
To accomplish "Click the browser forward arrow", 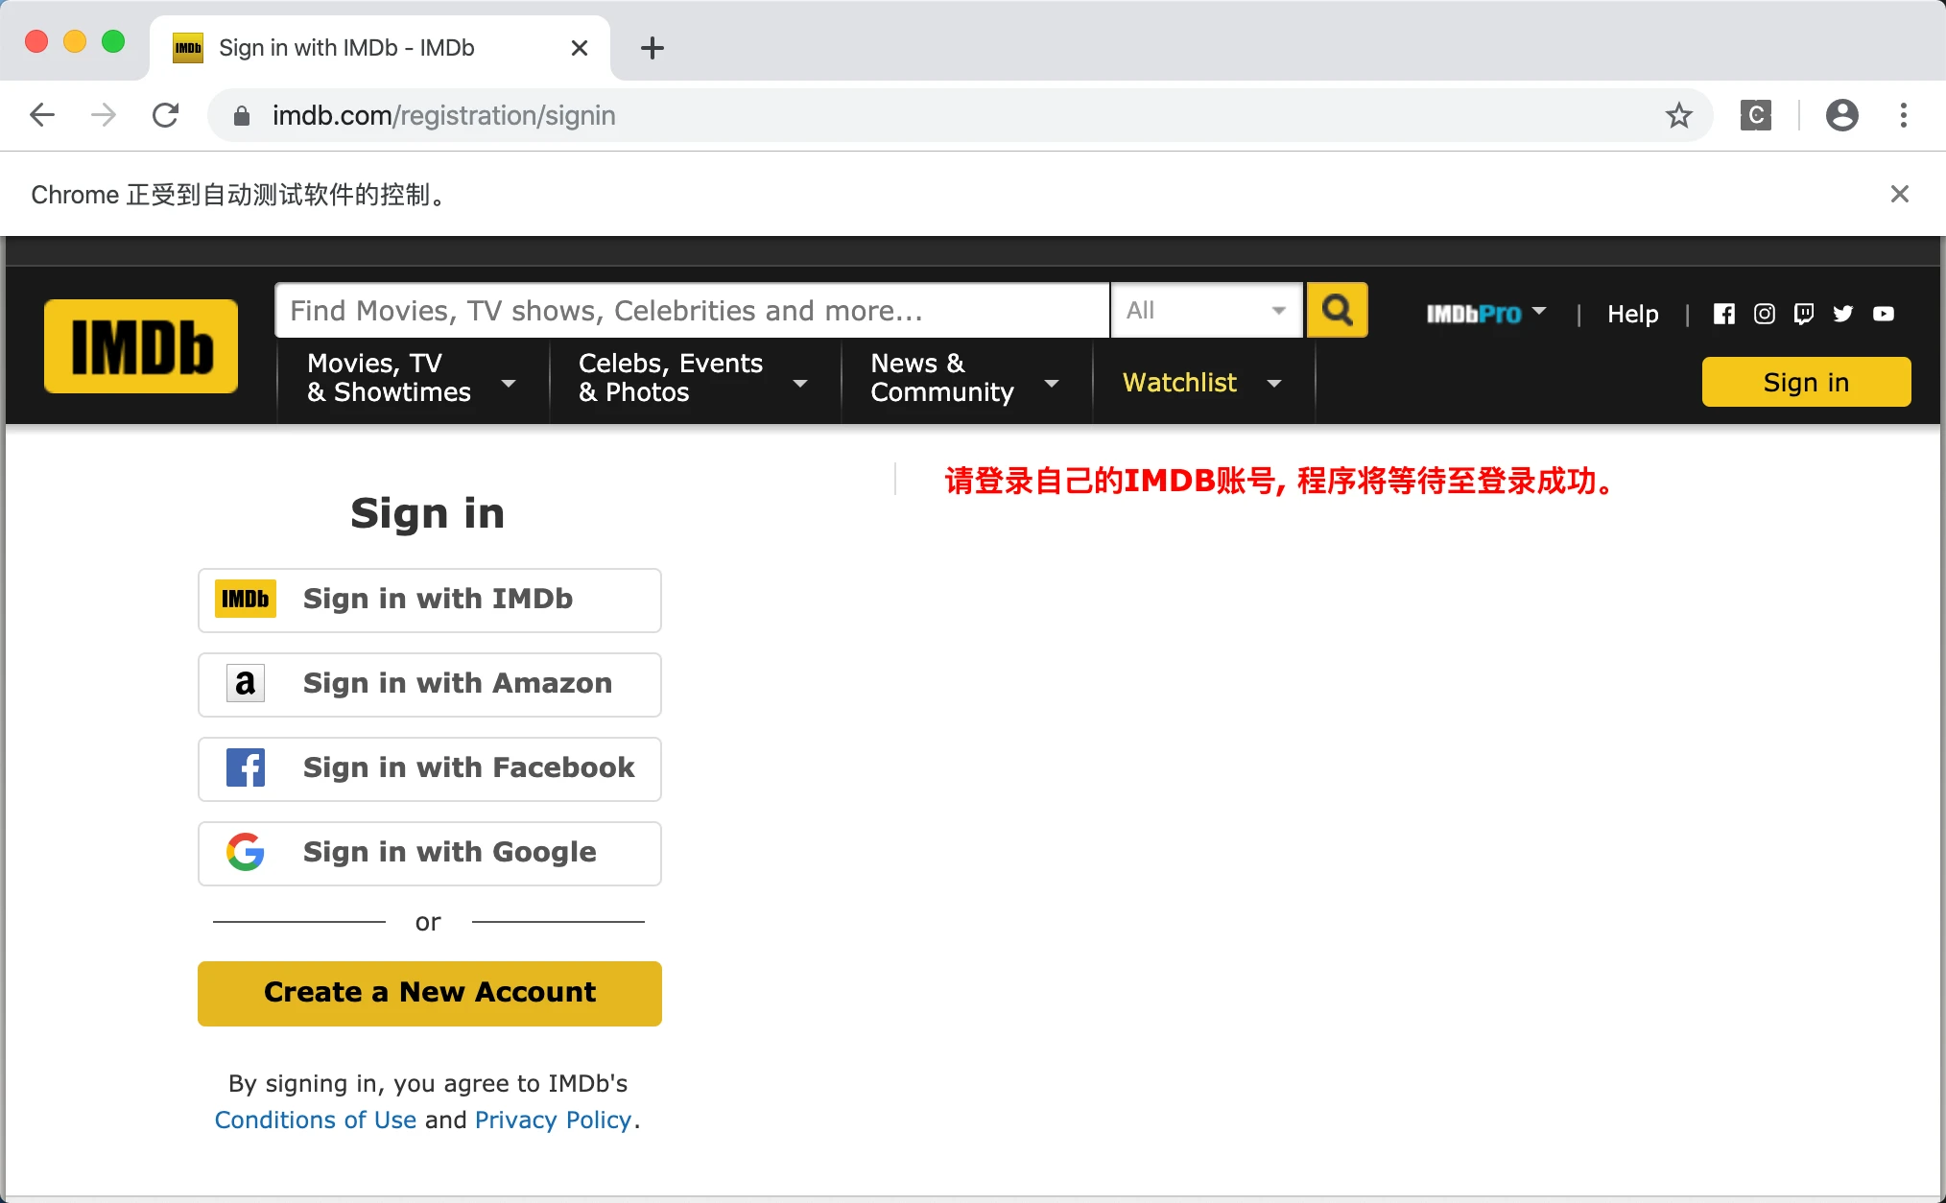I will pos(103,115).
